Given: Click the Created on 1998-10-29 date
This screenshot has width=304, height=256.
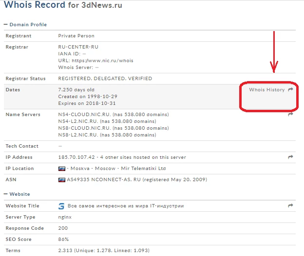Looking at the screenshot, I should click(x=88, y=97).
